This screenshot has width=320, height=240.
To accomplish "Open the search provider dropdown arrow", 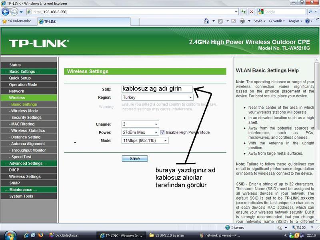I will [316, 12].
